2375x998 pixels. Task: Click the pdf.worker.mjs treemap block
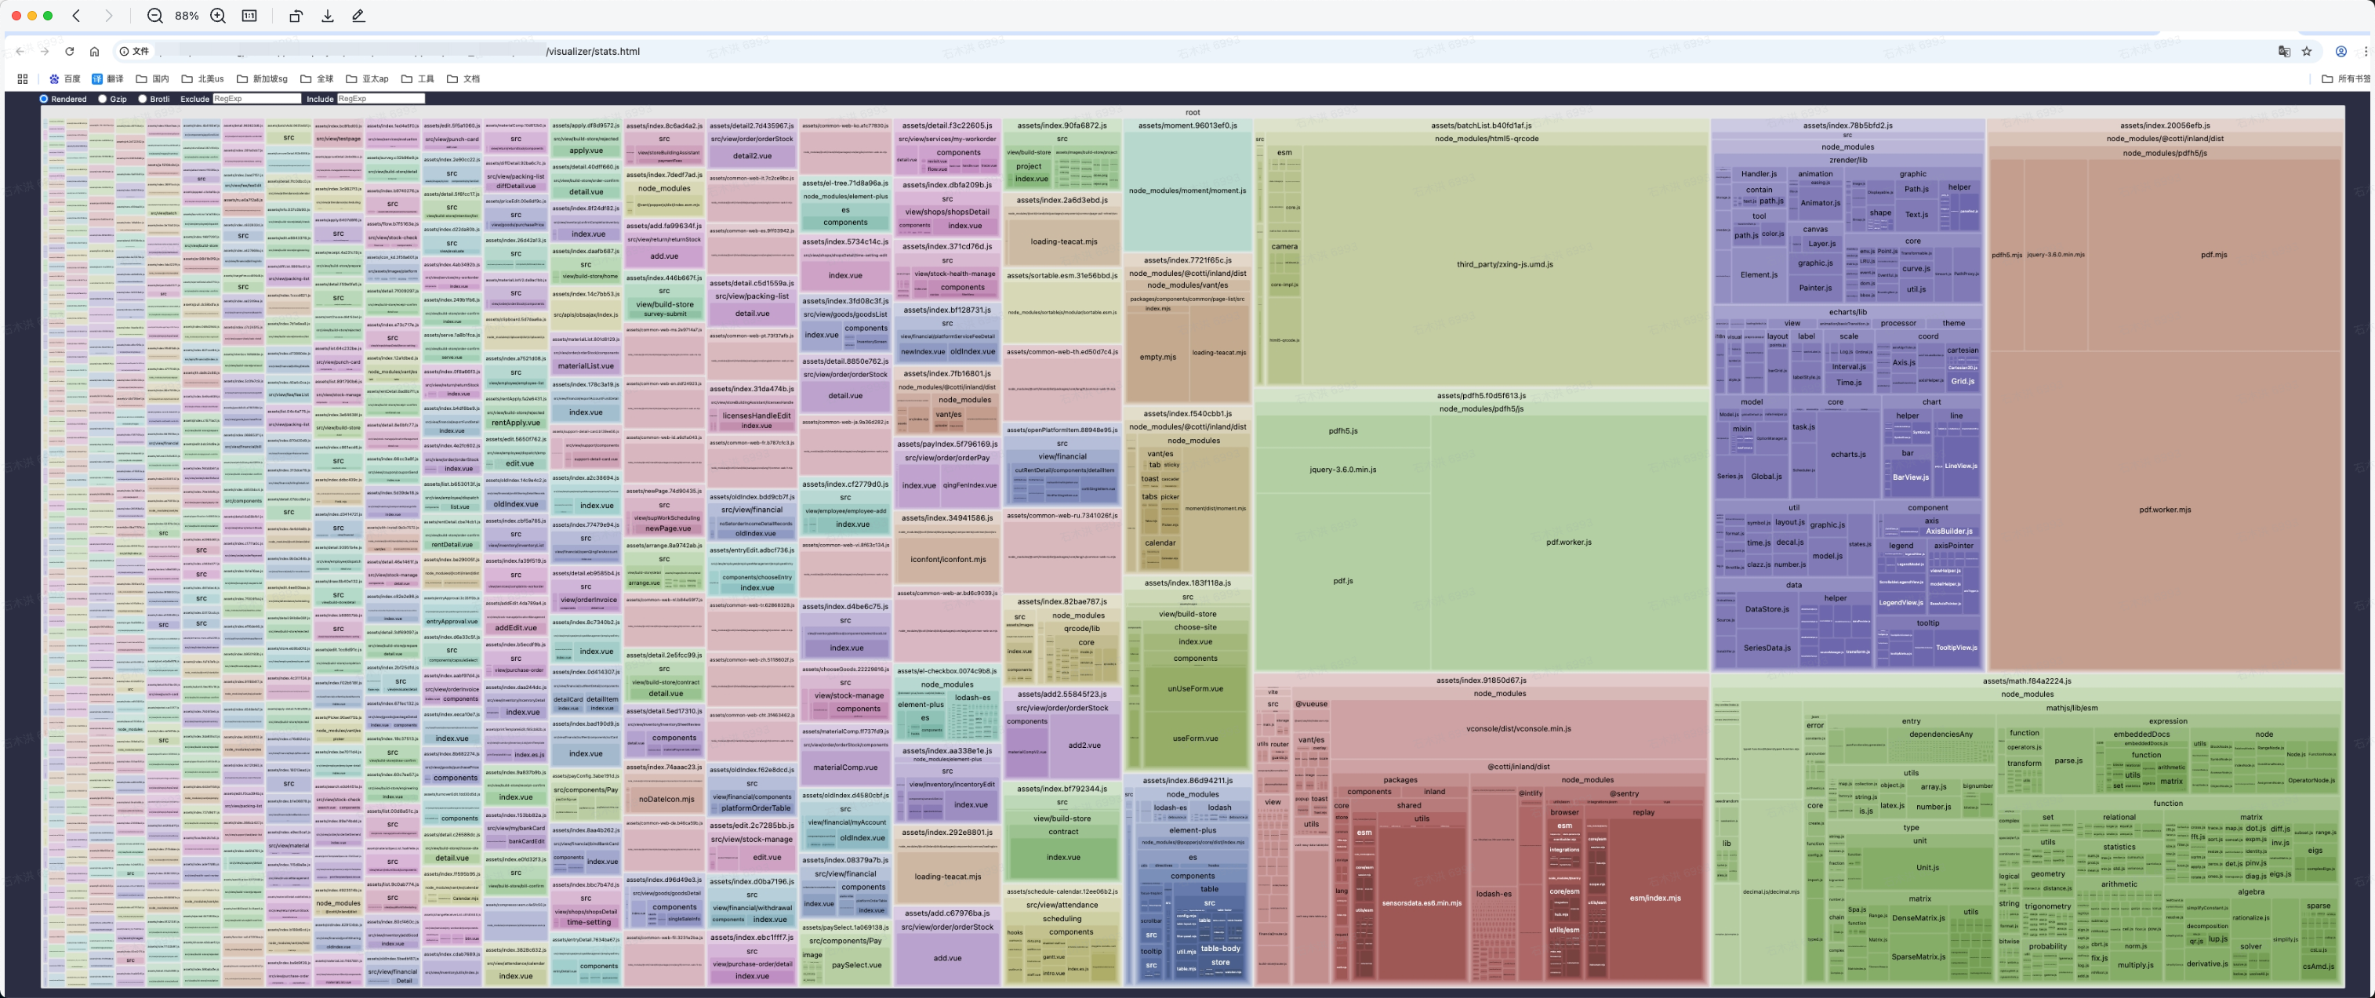[x=2165, y=509]
